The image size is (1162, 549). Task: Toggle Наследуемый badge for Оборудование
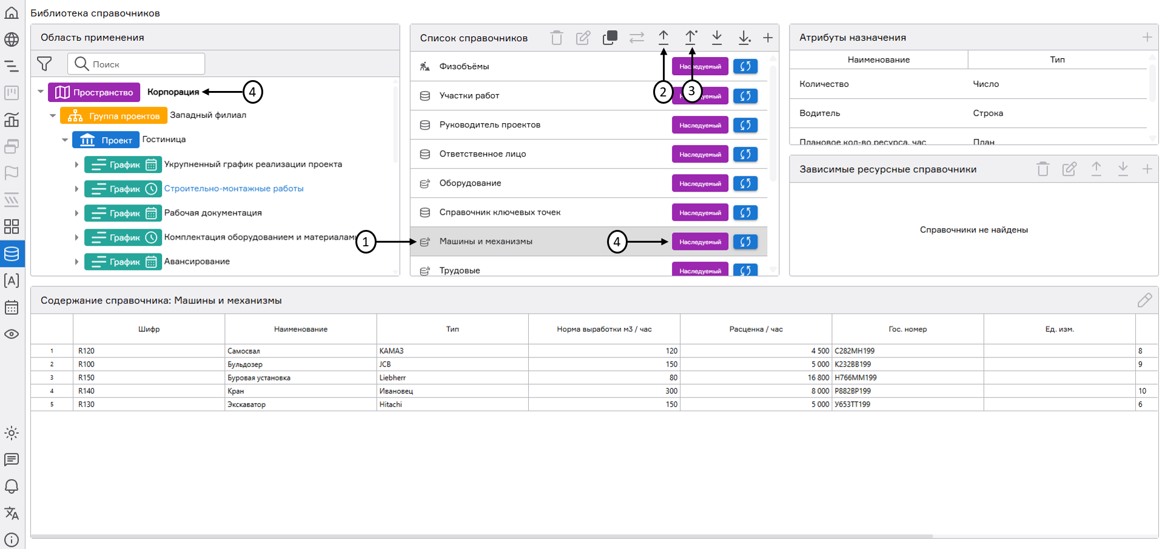[700, 183]
